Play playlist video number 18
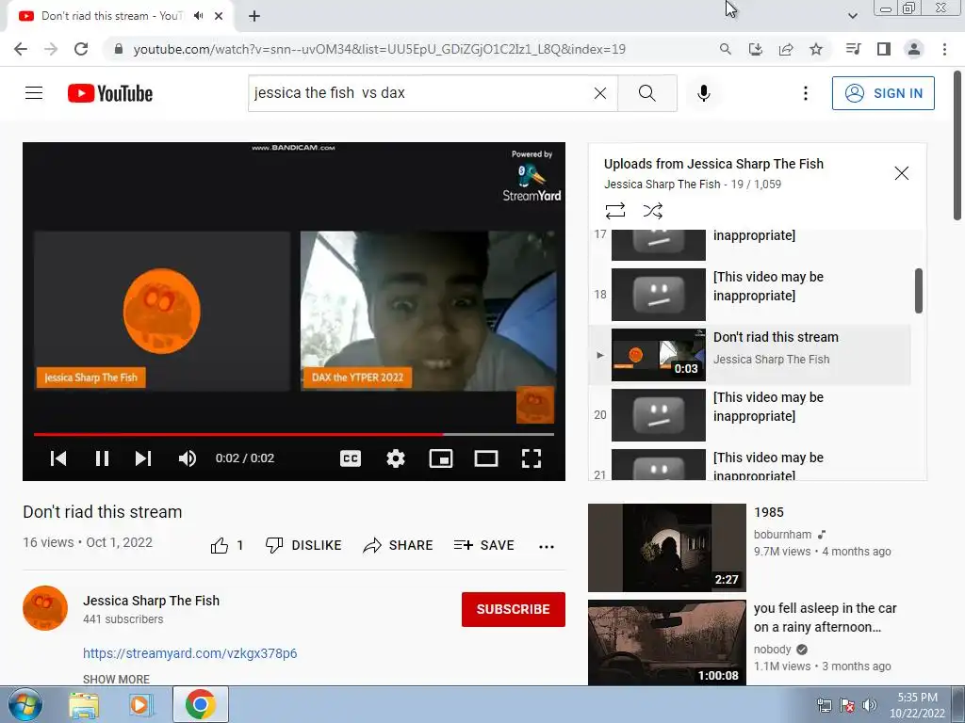This screenshot has width=965, height=723. pyautogui.click(x=749, y=294)
